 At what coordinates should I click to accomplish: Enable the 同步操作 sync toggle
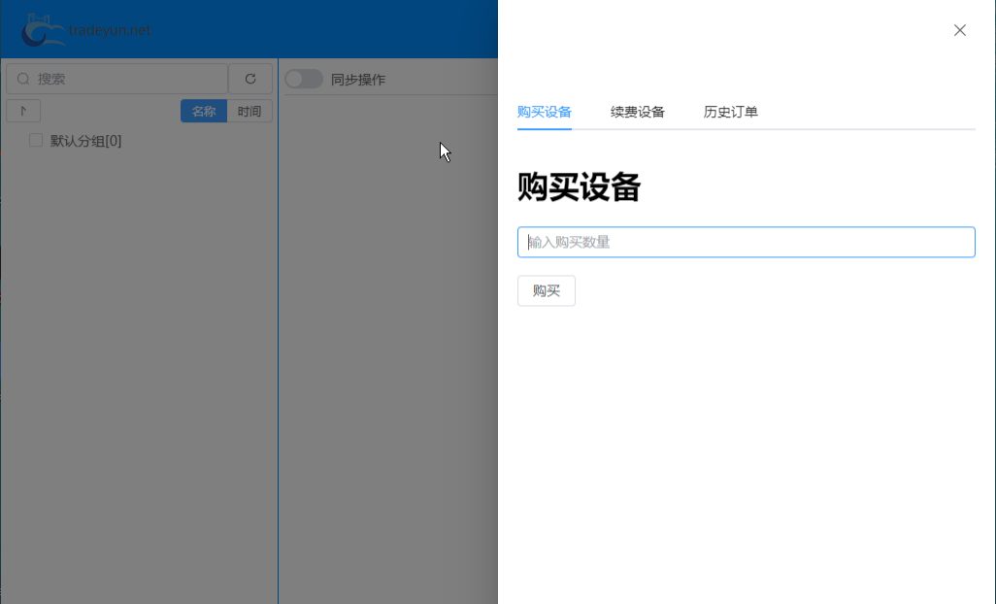tap(303, 79)
